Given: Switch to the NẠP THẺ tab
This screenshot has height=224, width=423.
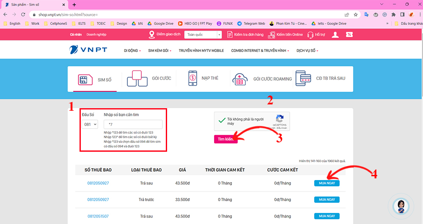Looking at the screenshot, I should pos(203,78).
